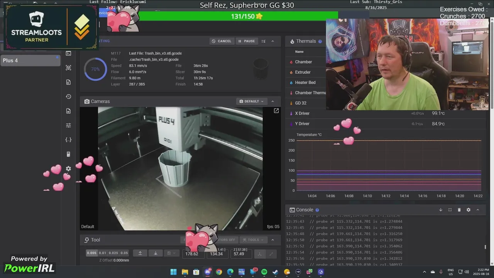Click the reset file icon next to Pause
Image resolution: width=494 pixels, height=278 pixels.
click(264, 41)
